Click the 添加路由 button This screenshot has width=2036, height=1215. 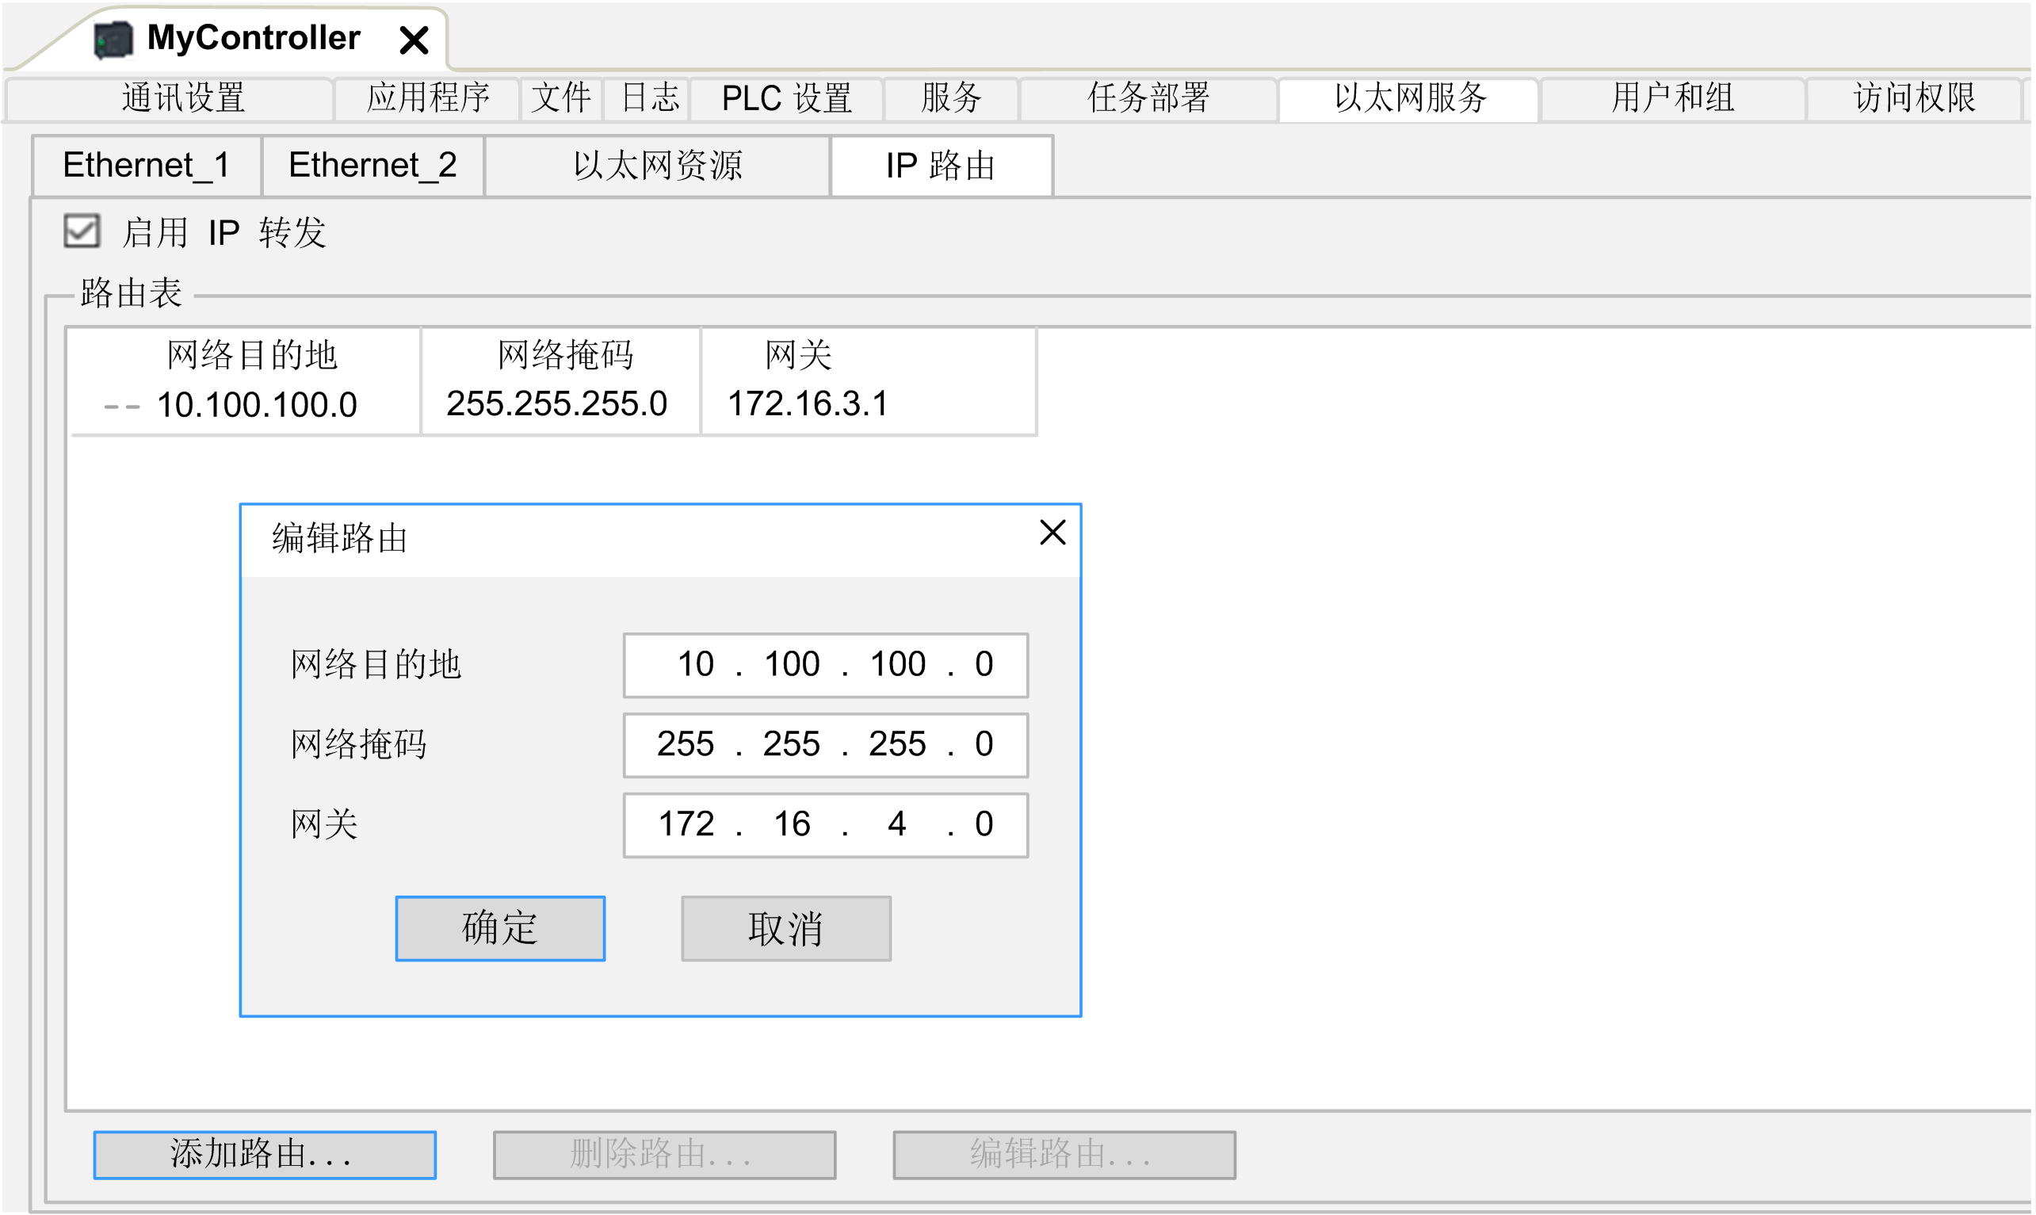(265, 1156)
